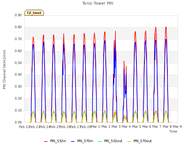Click the Mar 6 x-axis date label

[146, 126]
